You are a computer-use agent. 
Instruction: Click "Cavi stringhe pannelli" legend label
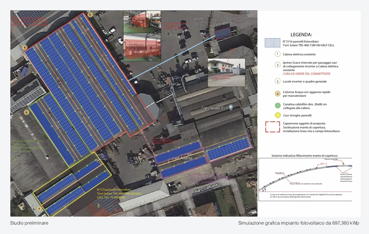(x=297, y=115)
